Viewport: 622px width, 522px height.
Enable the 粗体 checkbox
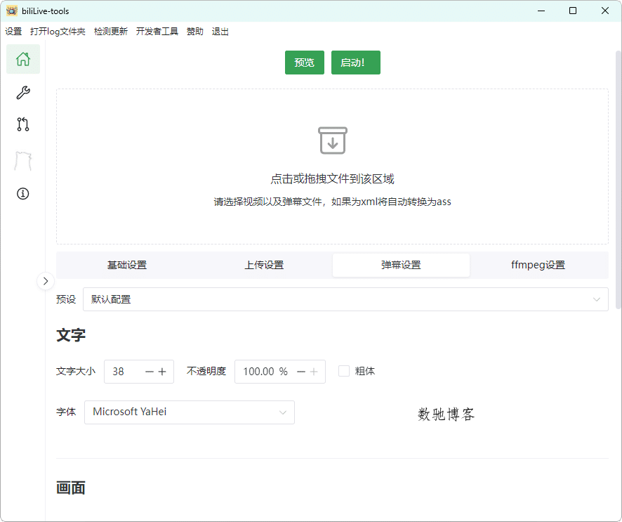click(344, 371)
